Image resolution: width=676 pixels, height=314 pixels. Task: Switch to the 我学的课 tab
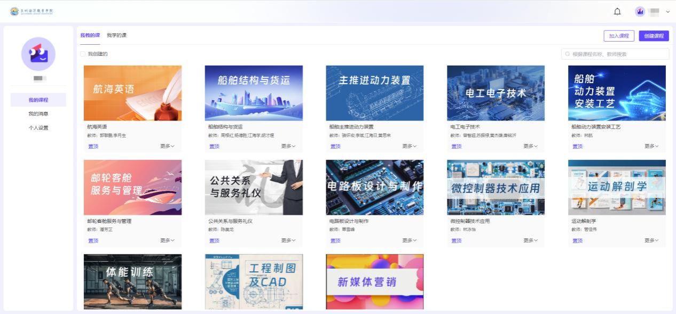pyautogui.click(x=116, y=35)
